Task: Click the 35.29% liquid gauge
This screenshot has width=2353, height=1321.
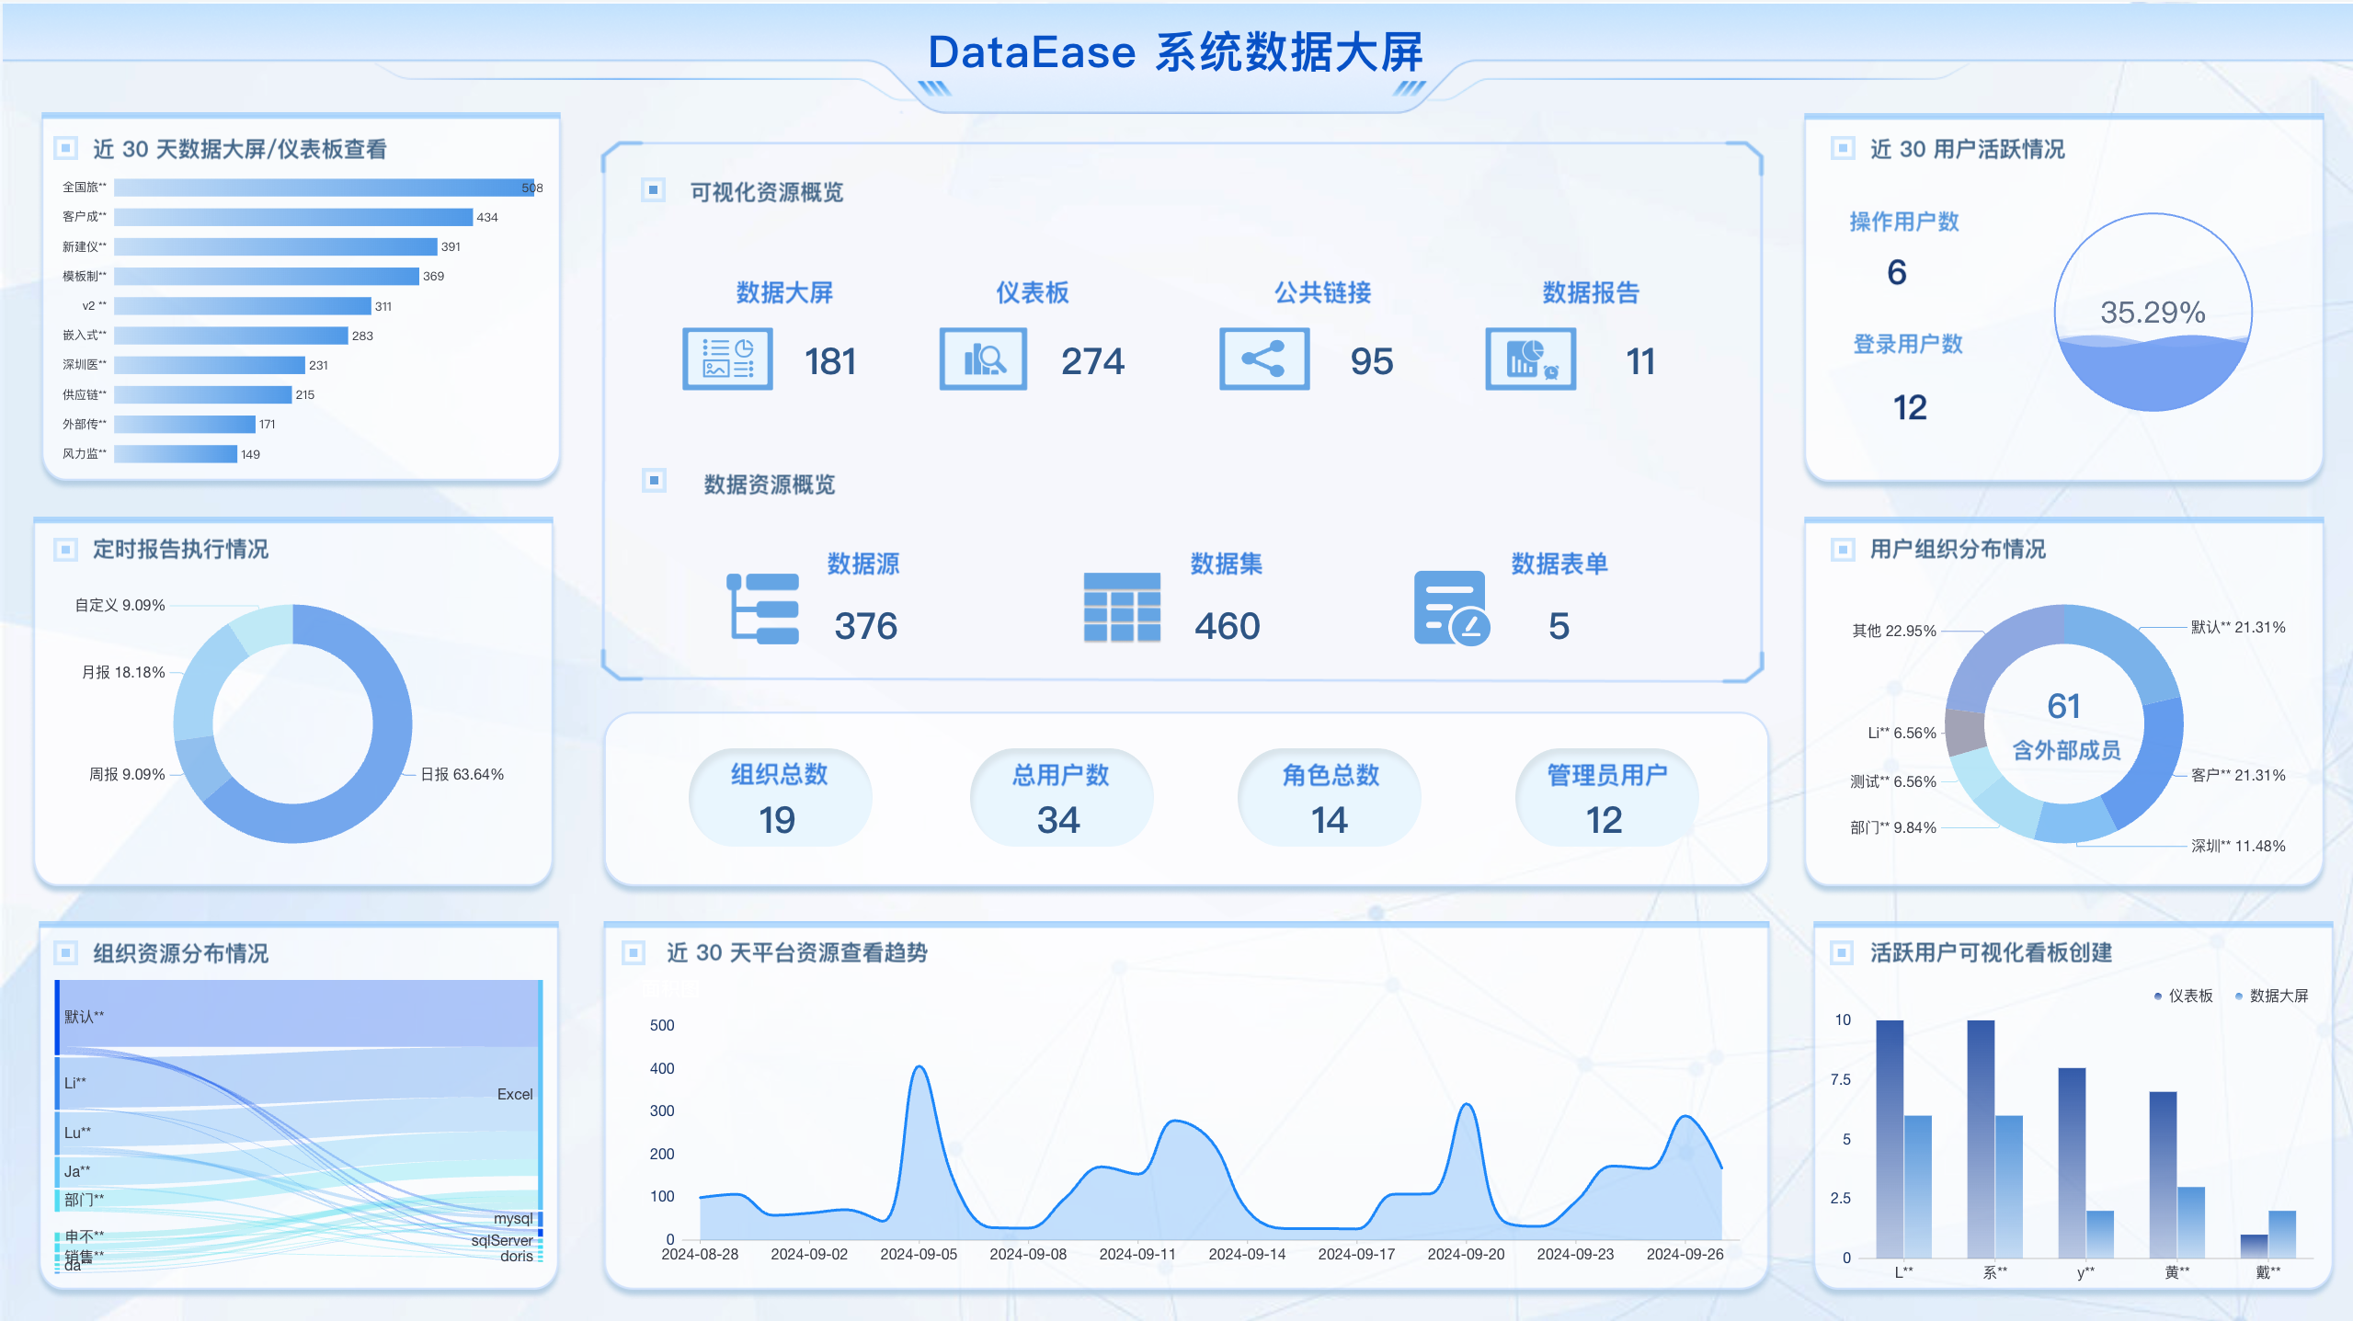Action: tap(2152, 313)
